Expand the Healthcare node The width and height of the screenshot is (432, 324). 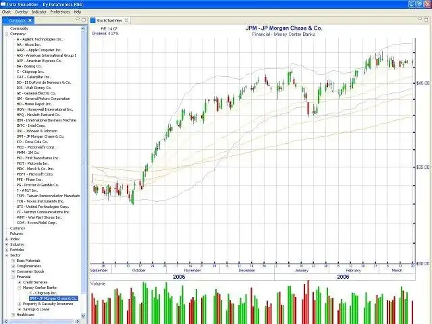click(13, 315)
